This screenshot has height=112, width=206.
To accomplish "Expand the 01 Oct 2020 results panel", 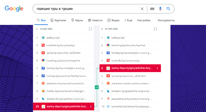I will (x=155, y=29).
